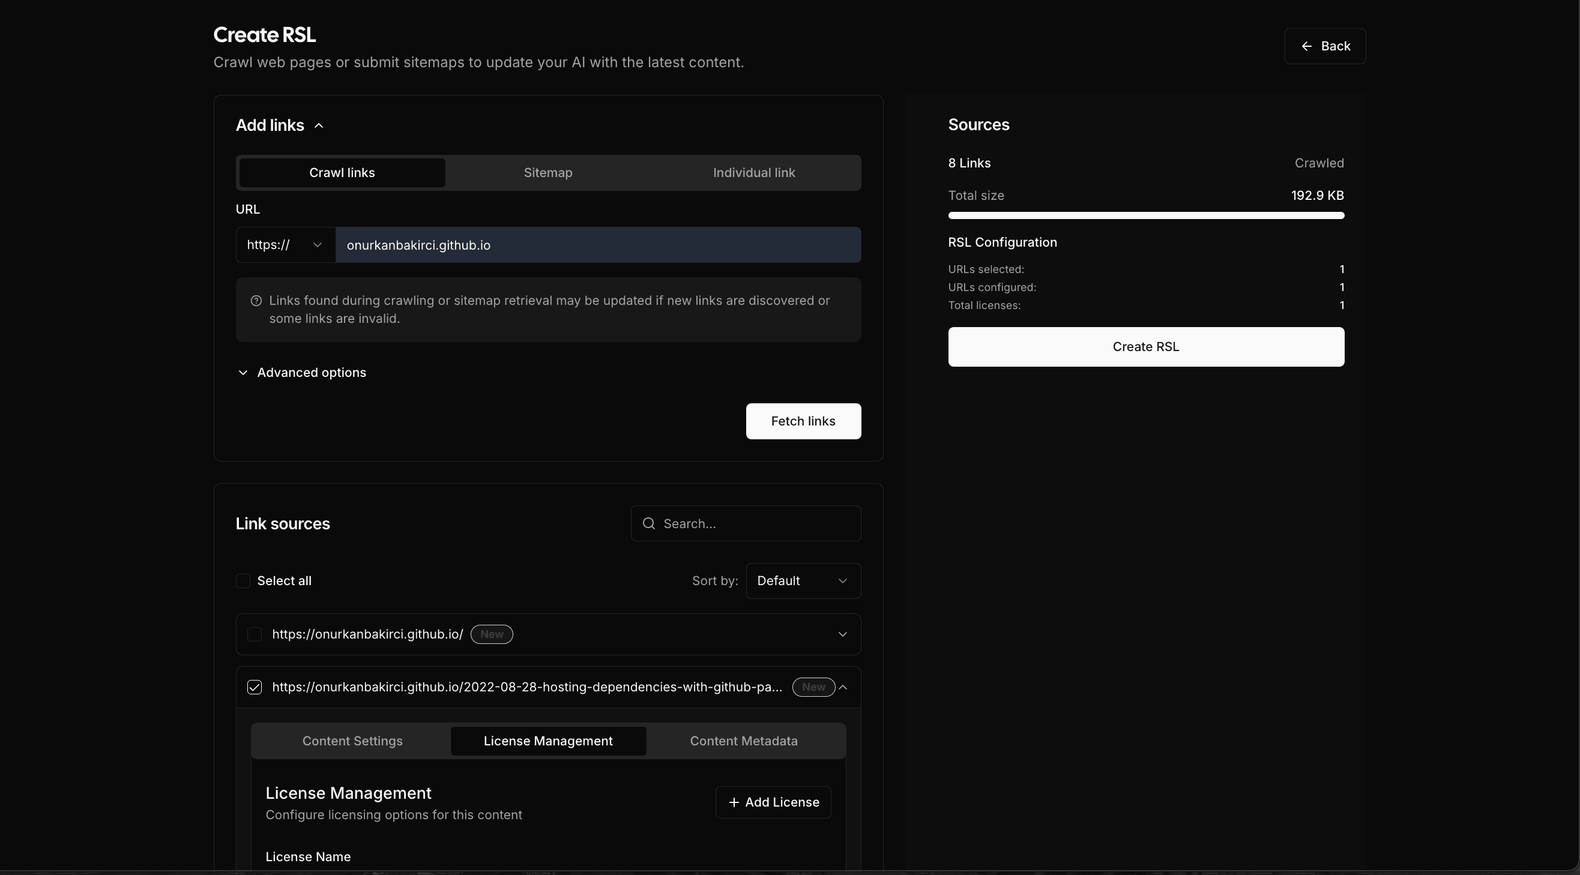Focus the URL input field
1580x875 pixels.
pyautogui.click(x=598, y=245)
